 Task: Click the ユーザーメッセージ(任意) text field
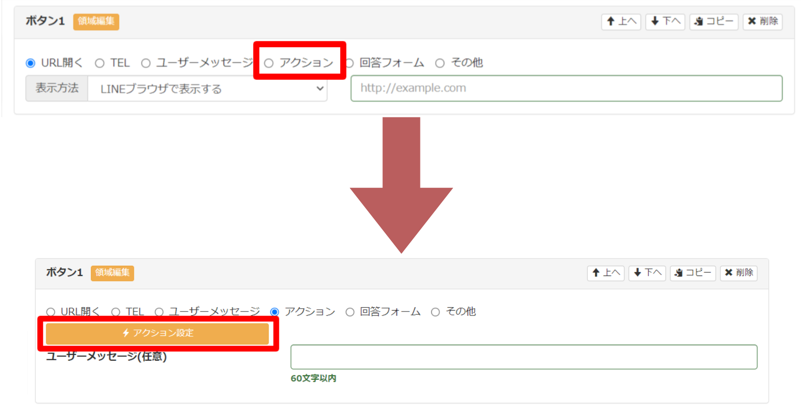[x=524, y=357]
